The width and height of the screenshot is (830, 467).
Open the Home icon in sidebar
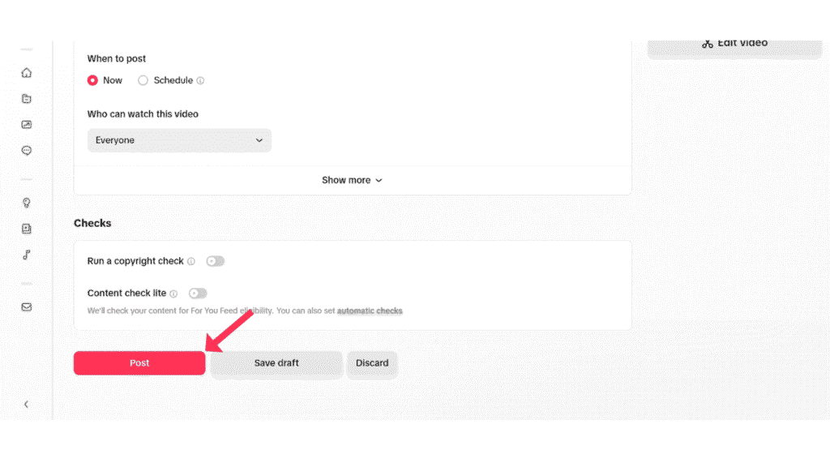(27, 72)
